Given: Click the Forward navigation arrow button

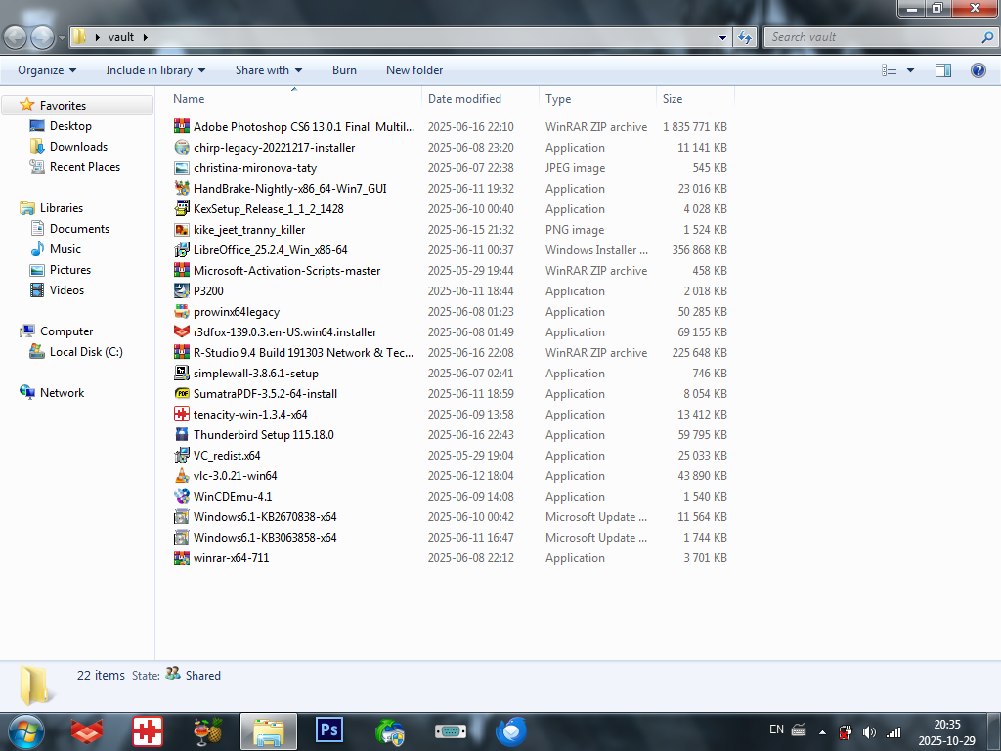Looking at the screenshot, I should tap(43, 38).
